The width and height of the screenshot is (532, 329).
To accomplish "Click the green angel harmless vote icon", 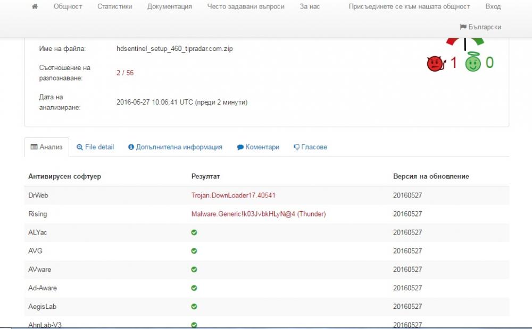I will 473,62.
